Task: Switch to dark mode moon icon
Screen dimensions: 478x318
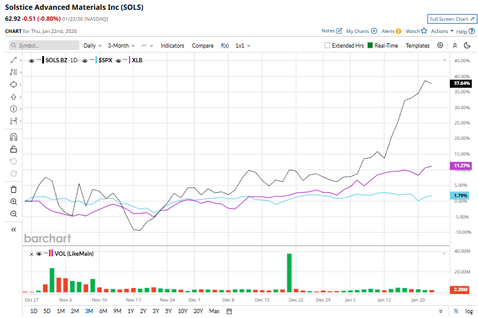Action: 467,45
